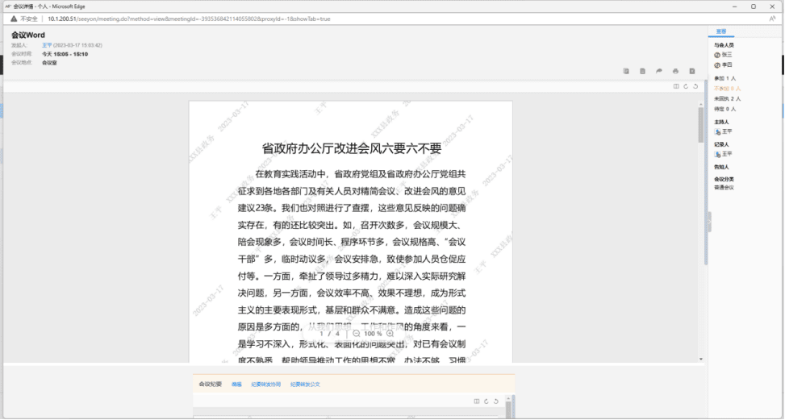This screenshot has width=785, height=420.
Task: Rotate counterclockwise in meeting minutes viewer
Action: pos(496,401)
